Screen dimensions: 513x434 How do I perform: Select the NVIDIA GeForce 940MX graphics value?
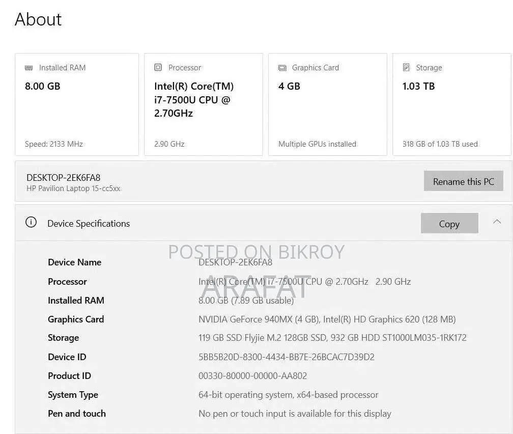pyautogui.click(x=327, y=319)
